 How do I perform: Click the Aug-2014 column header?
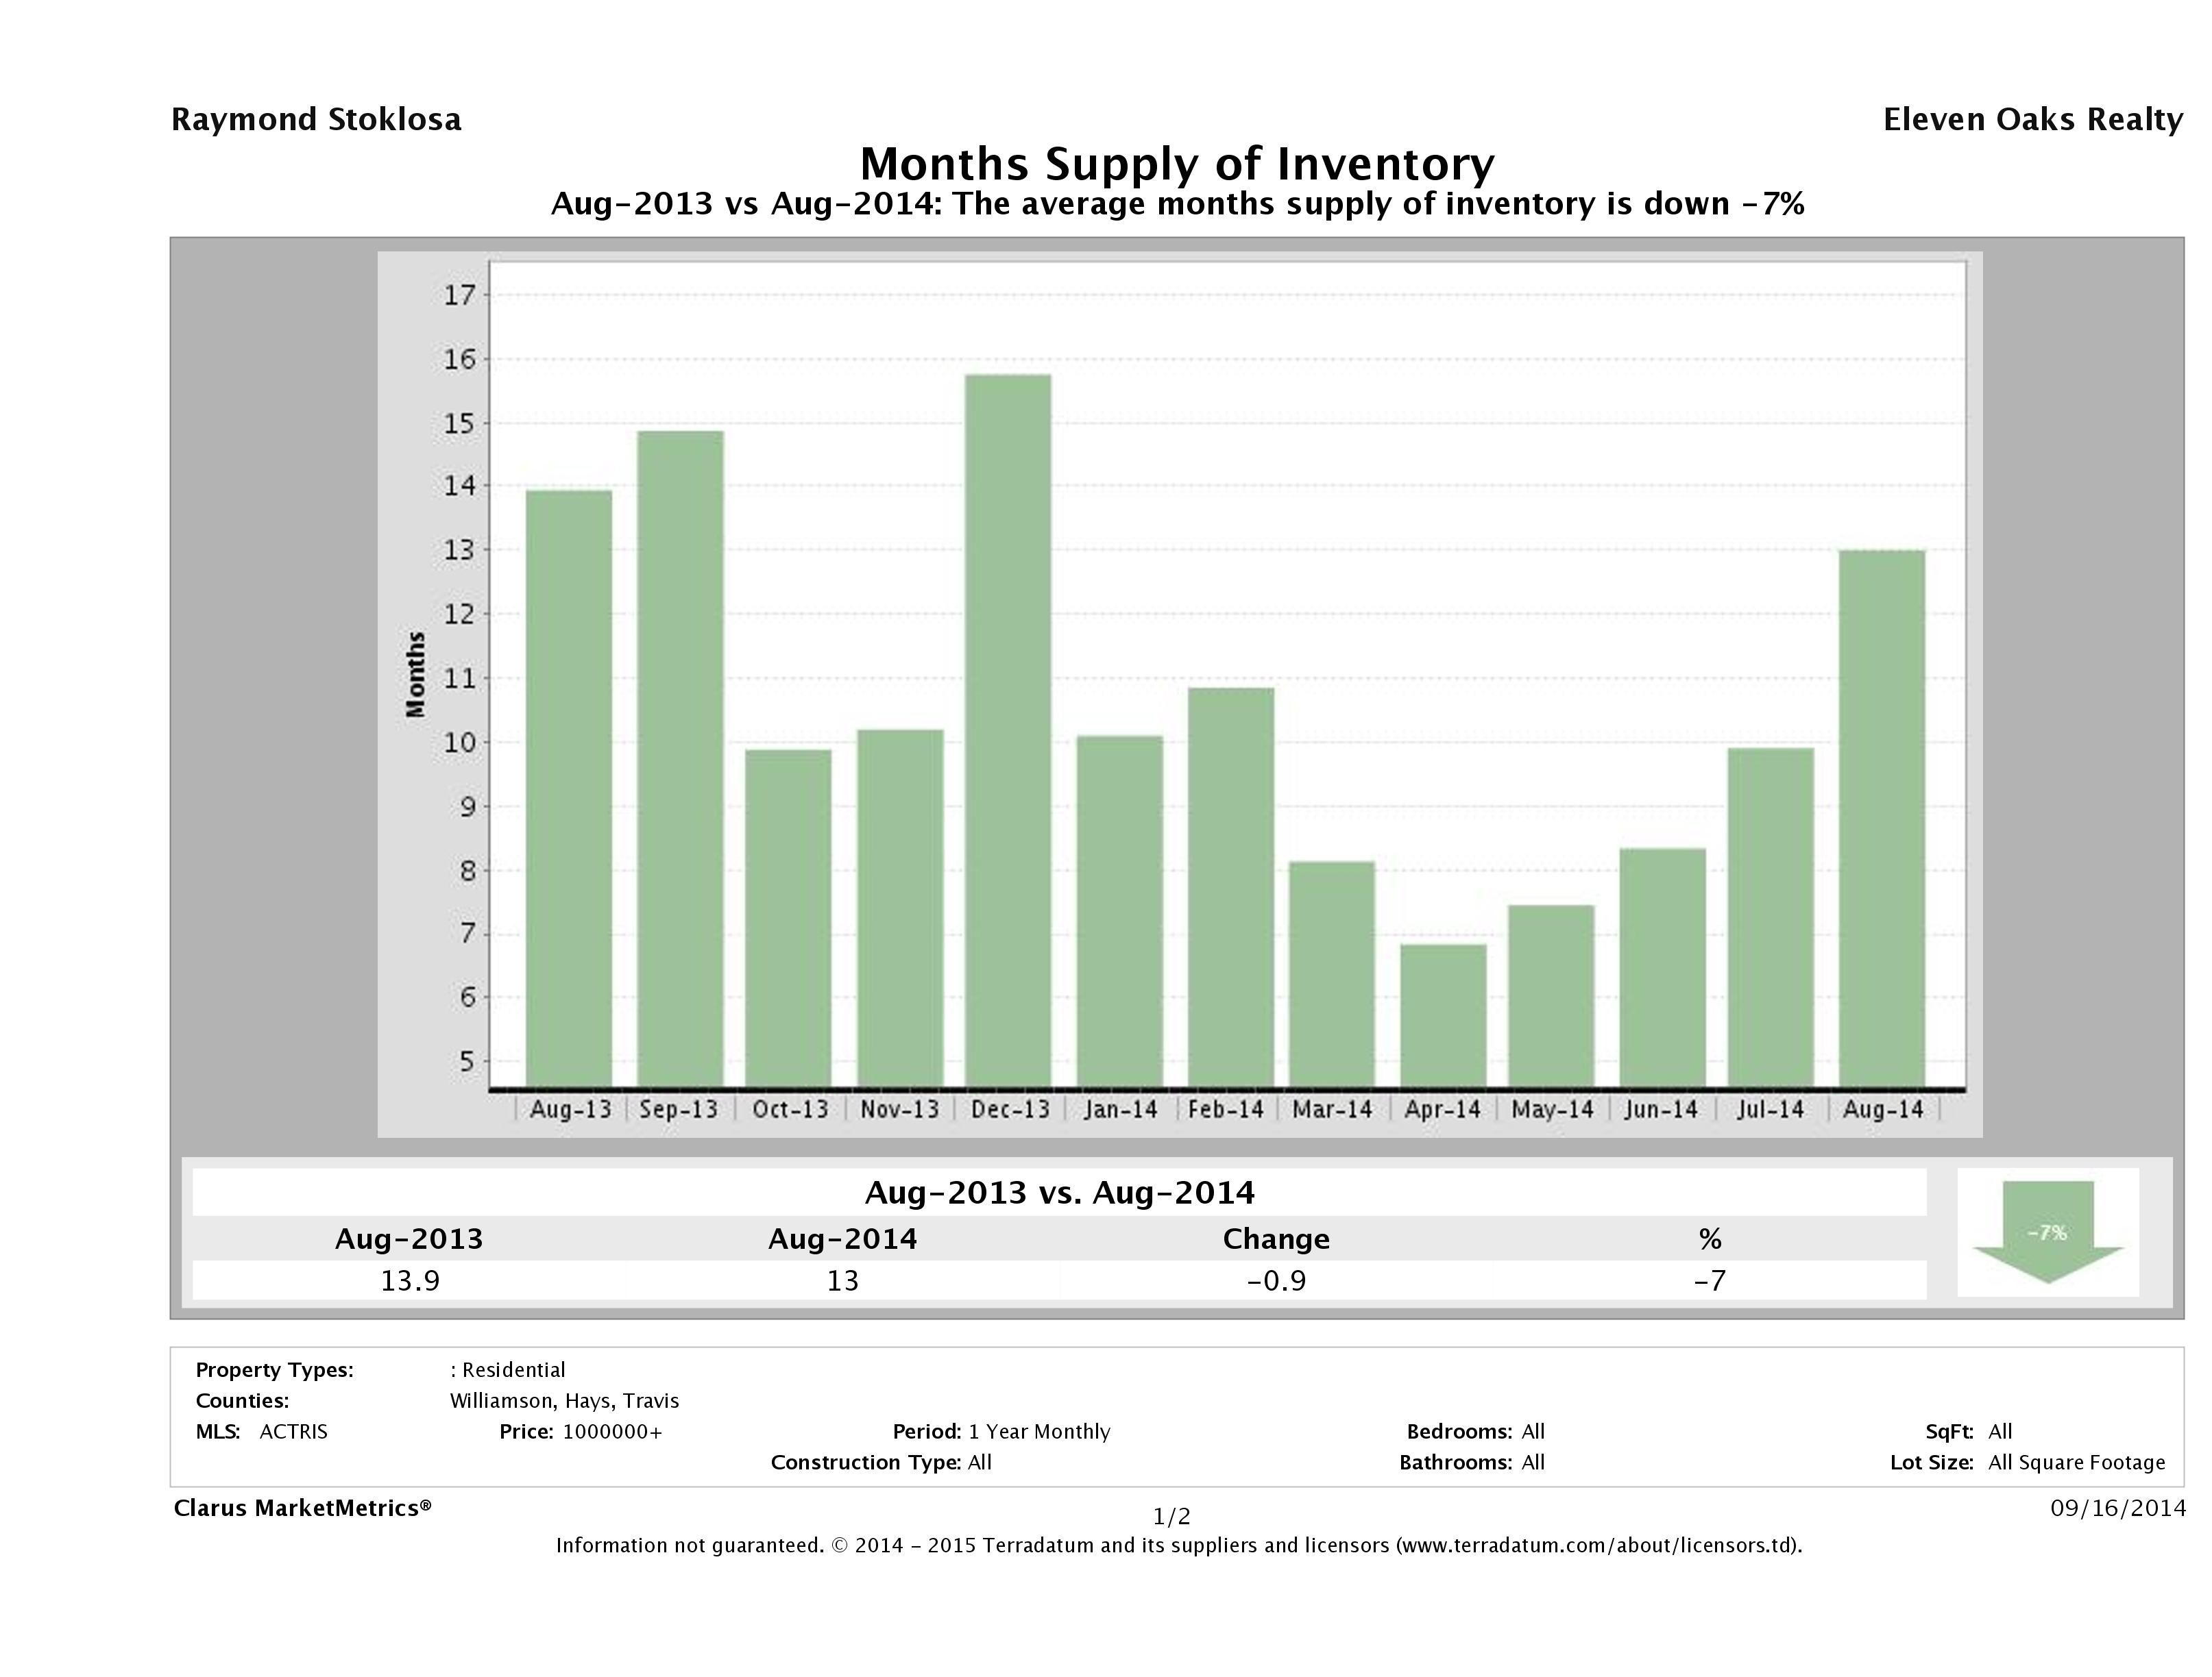click(x=842, y=1239)
